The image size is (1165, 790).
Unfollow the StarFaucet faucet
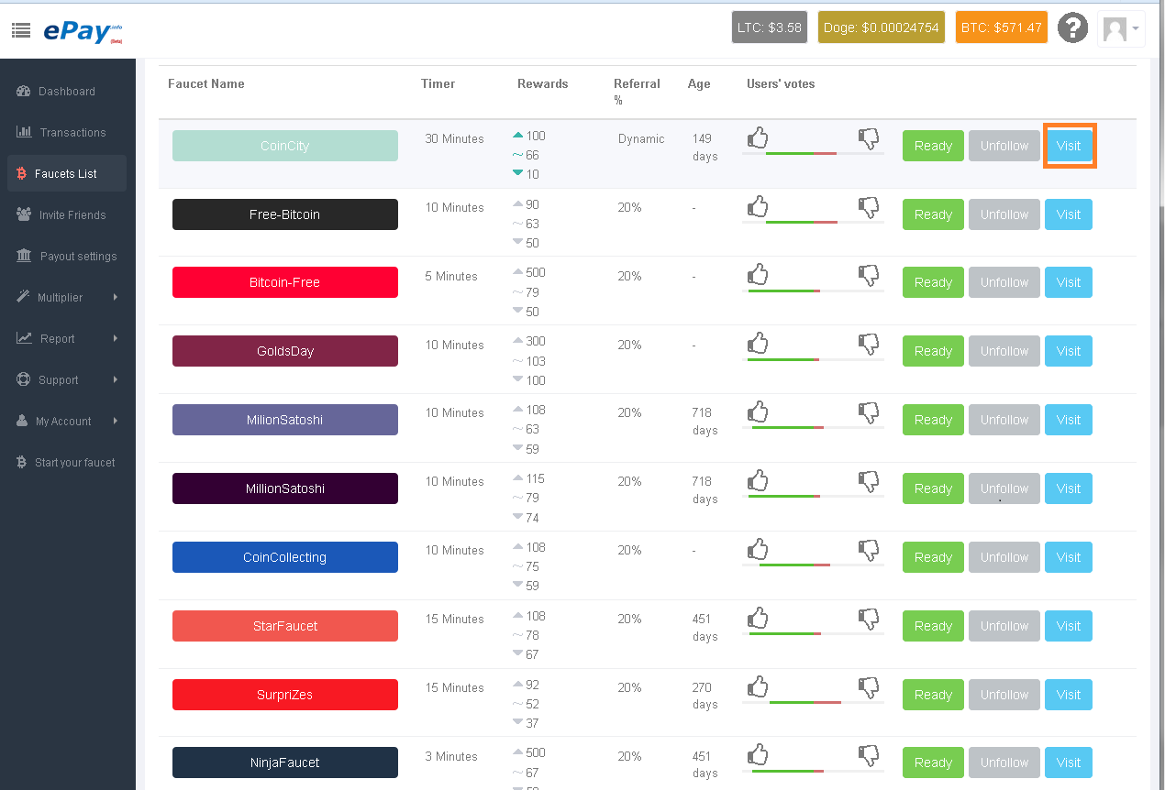pos(1004,626)
